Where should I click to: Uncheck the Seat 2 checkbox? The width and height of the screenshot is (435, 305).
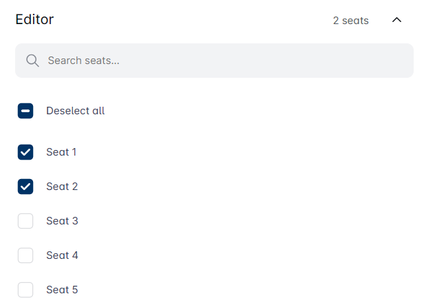[x=25, y=187]
